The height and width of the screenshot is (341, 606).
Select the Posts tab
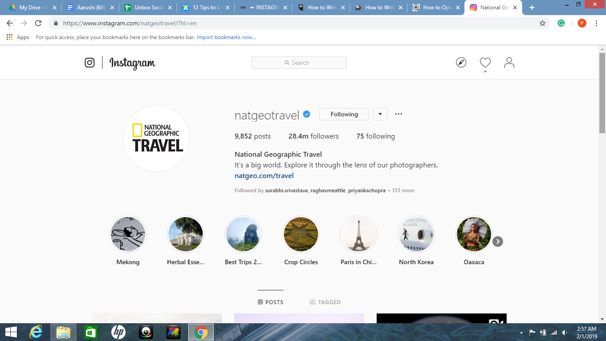click(x=270, y=302)
